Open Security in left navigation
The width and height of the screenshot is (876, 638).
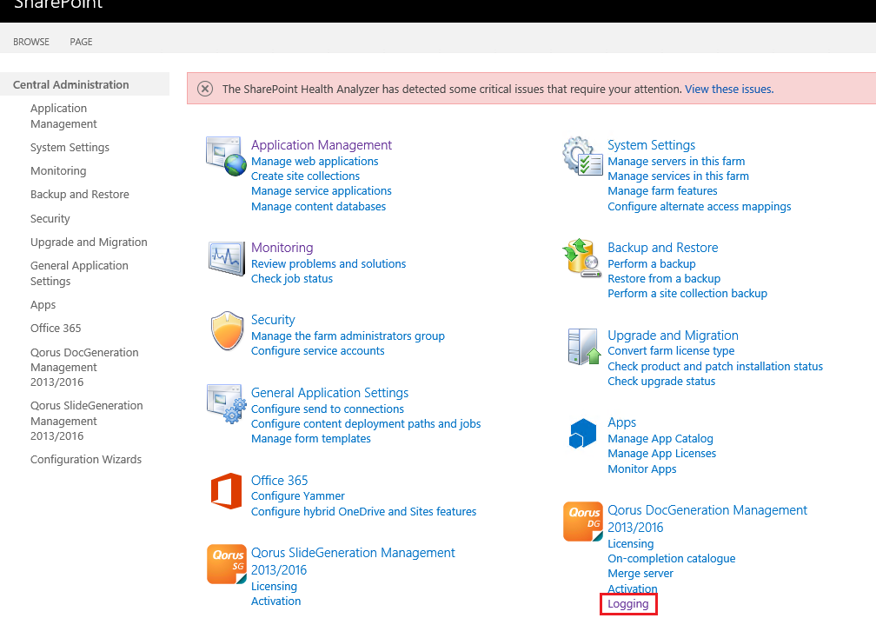pyautogui.click(x=50, y=218)
